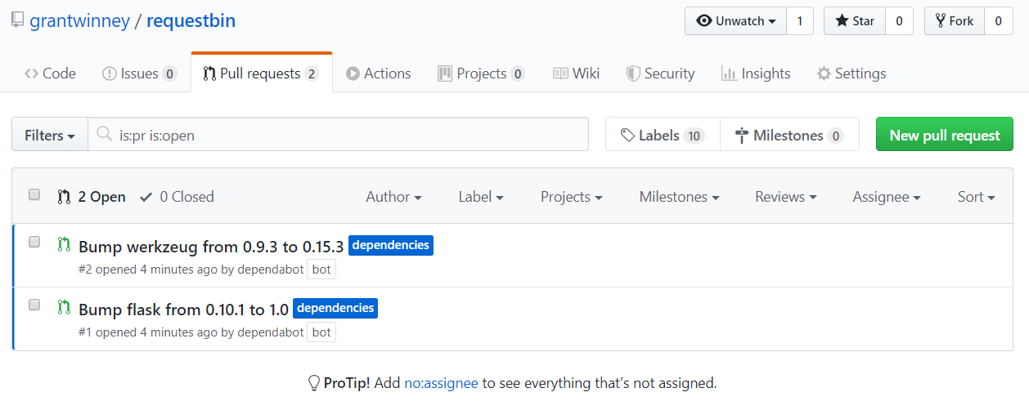Screen dimensions: 1029x410
Task: Click the magnifier icon in search field
Action: click(104, 135)
